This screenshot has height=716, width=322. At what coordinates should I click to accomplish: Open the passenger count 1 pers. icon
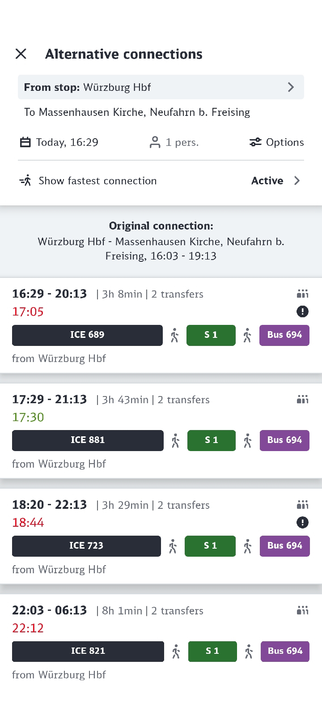(155, 142)
